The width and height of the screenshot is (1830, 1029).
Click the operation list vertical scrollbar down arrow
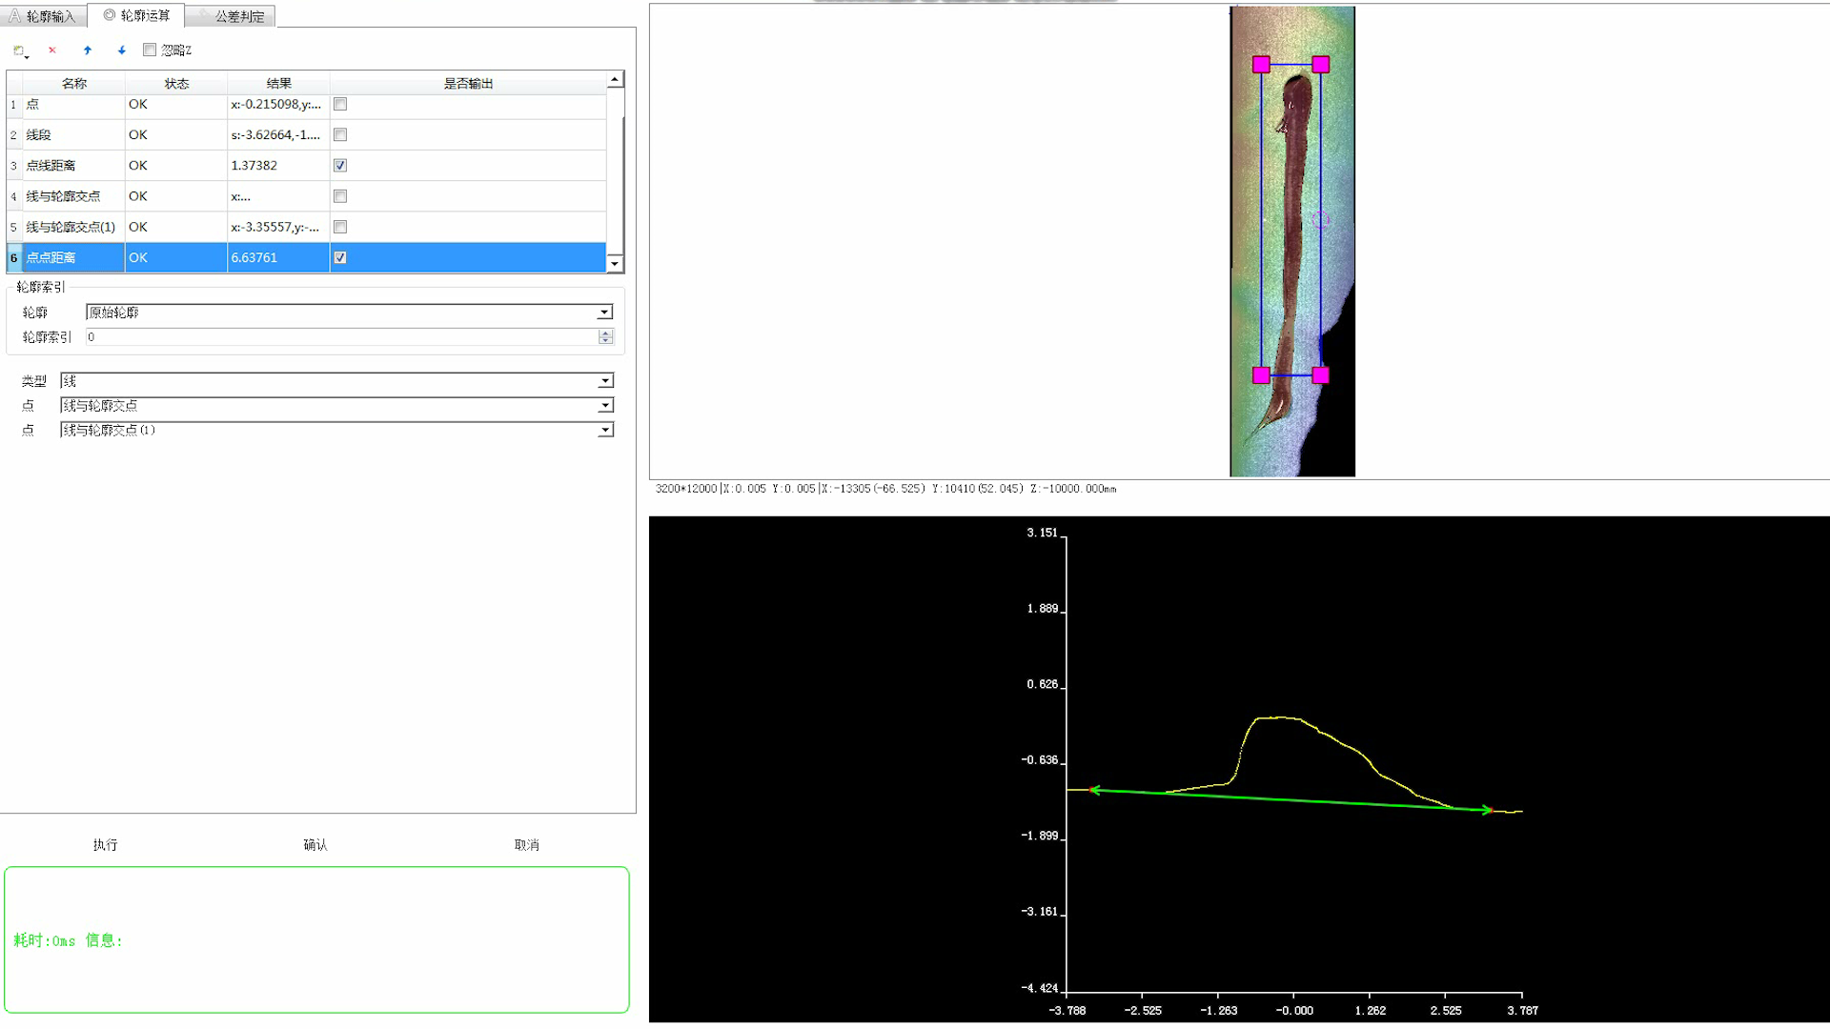tap(615, 264)
